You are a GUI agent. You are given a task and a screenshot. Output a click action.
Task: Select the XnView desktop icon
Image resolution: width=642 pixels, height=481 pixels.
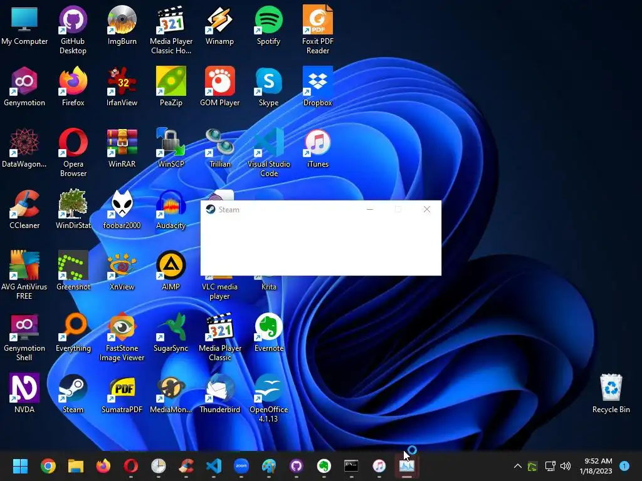122,270
